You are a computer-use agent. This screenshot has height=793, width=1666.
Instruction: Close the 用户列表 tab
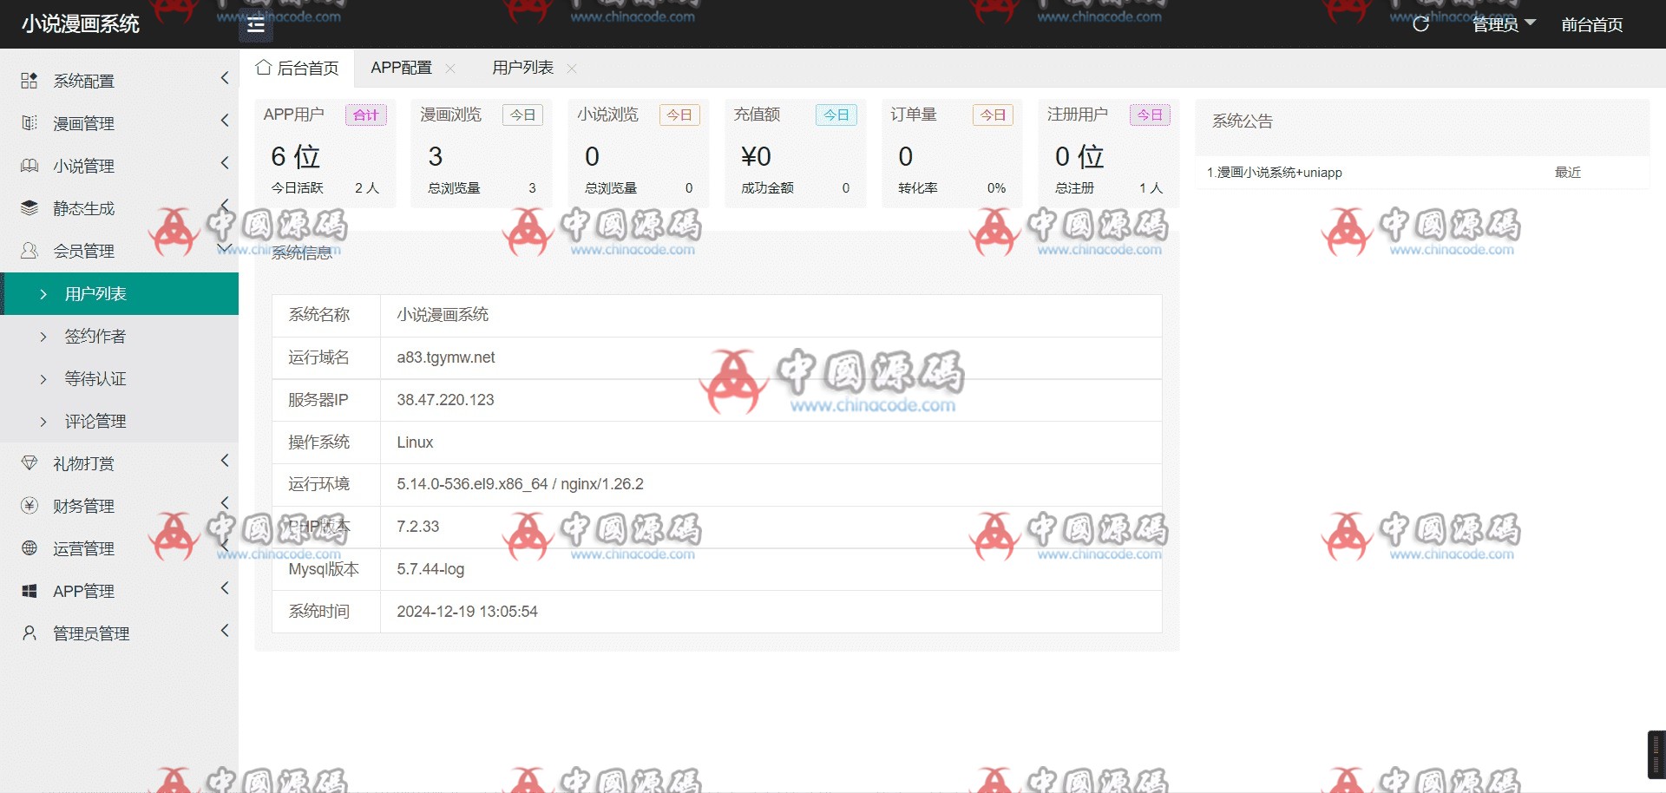[x=572, y=69]
